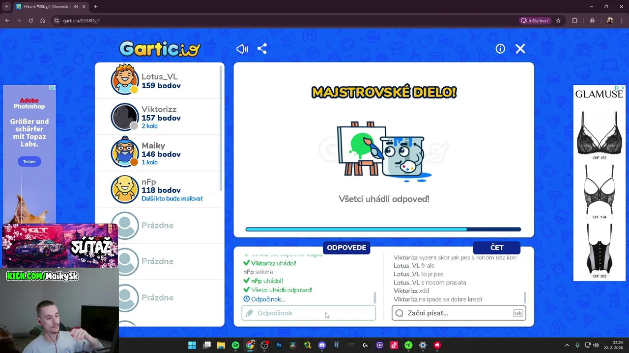Open the Chrome profile avatar
The width and height of the screenshot is (629, 353).
[x=610, y=21]
